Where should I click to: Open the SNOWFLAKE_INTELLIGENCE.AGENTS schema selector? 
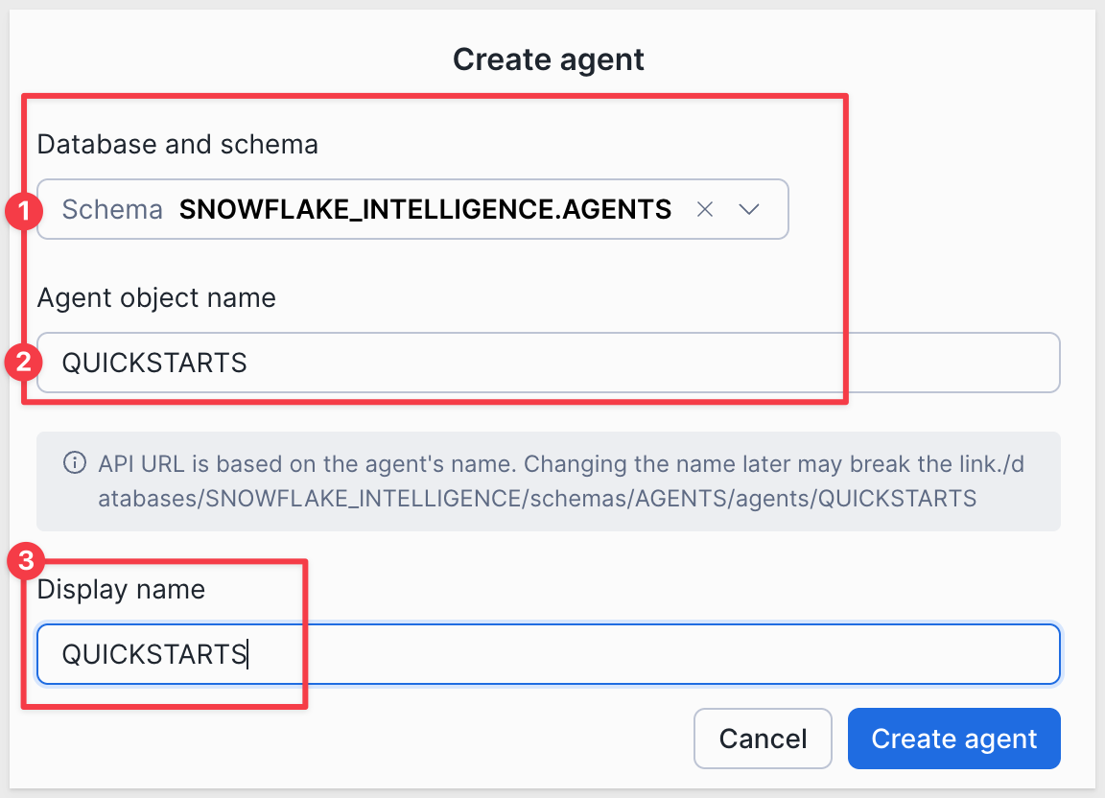tap(425, 209)
